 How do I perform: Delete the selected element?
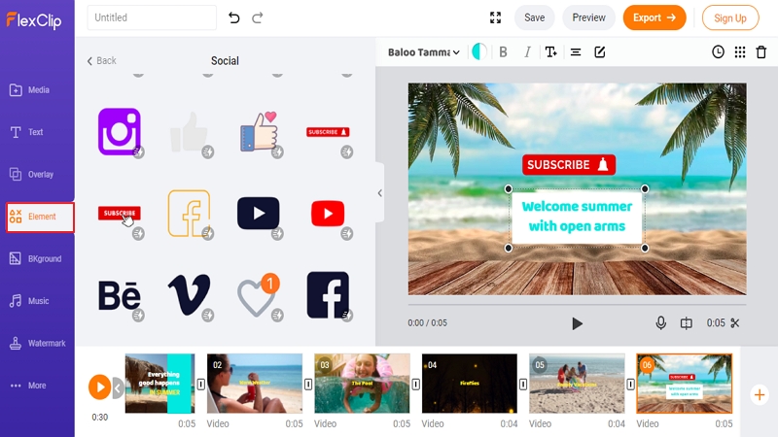[761, 52]
